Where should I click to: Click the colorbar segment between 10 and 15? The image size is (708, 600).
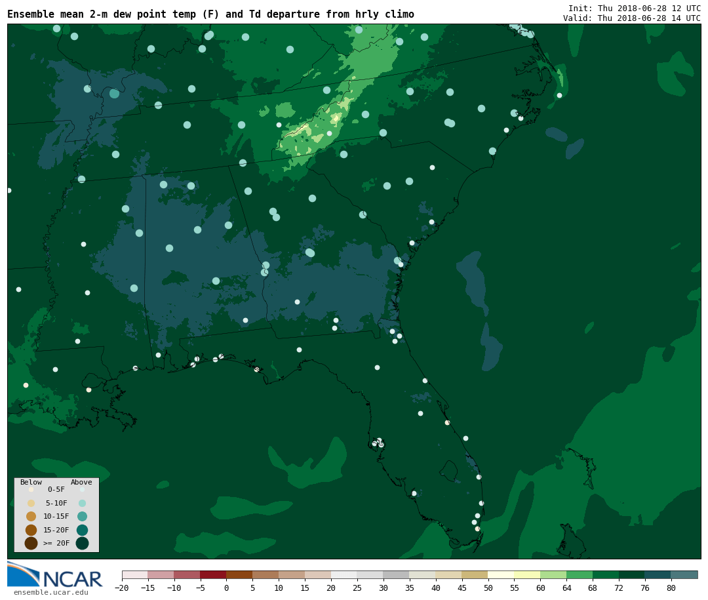pyautogui.click(x=292, y=574)
